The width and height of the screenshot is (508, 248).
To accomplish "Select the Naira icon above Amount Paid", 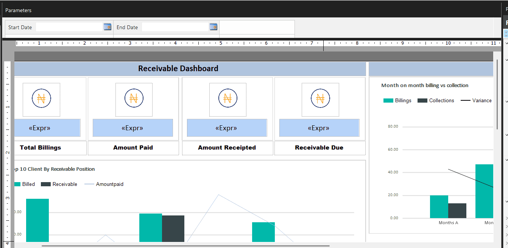I will coord(134,99).
